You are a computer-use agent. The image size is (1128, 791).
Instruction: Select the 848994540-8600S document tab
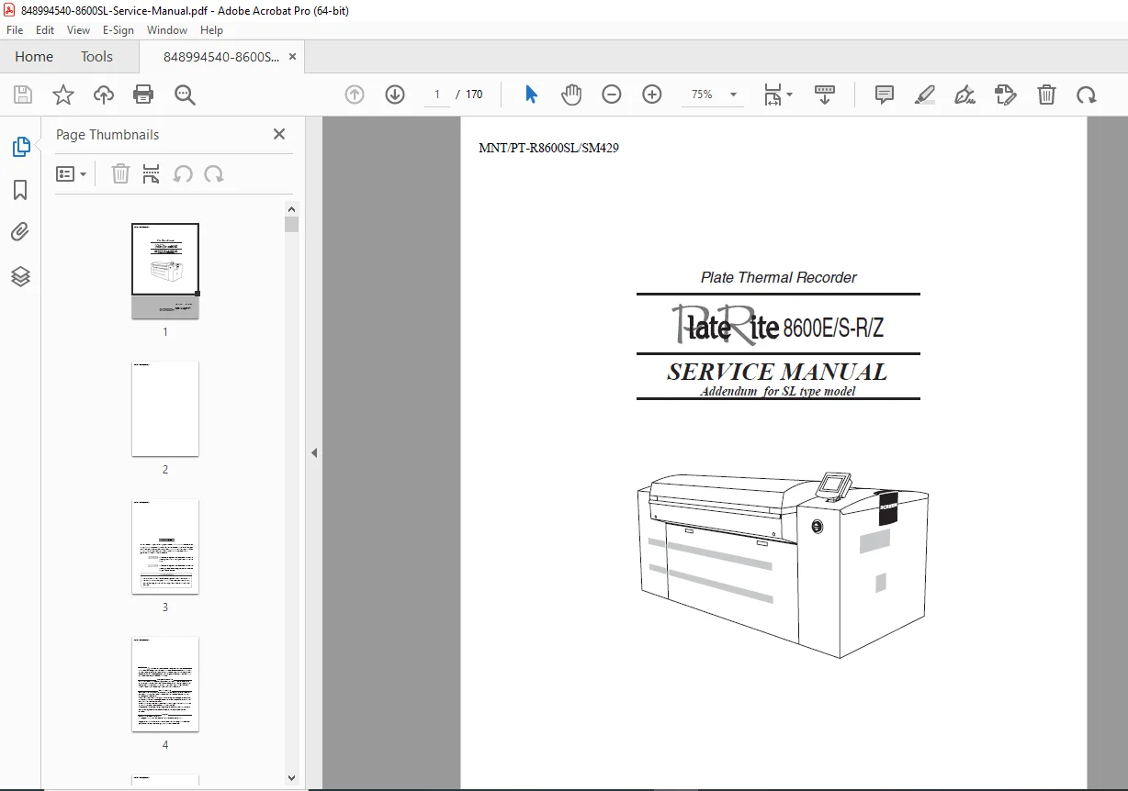tap(221, 57)
